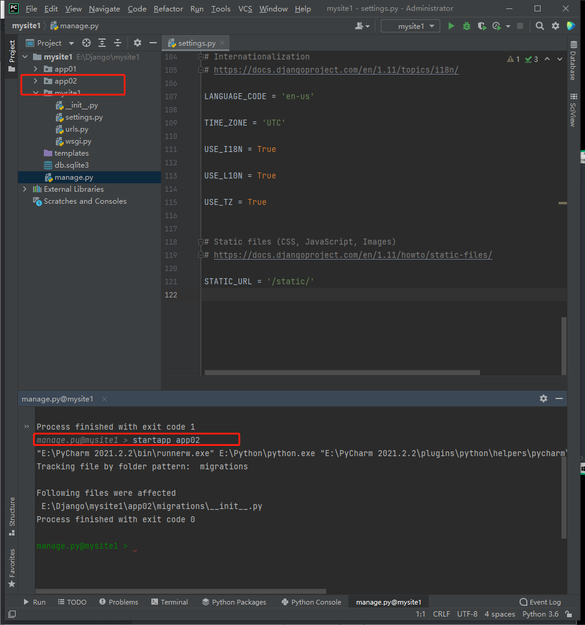Fold the Static files comment block

[x=201, y=242]
